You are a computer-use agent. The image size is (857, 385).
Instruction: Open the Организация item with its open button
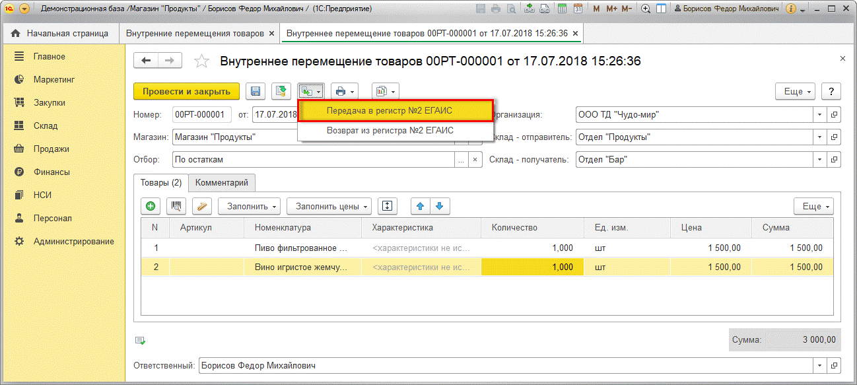point(834,114)
